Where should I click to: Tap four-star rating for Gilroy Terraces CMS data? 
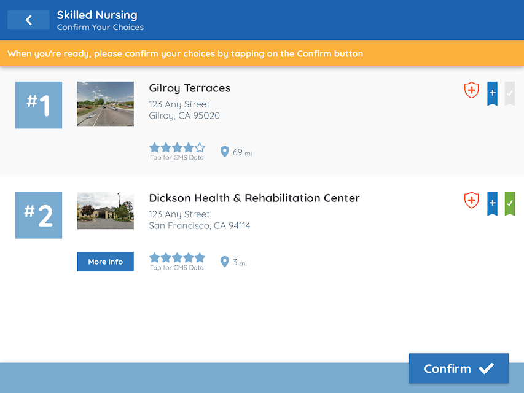coord(177,147)
